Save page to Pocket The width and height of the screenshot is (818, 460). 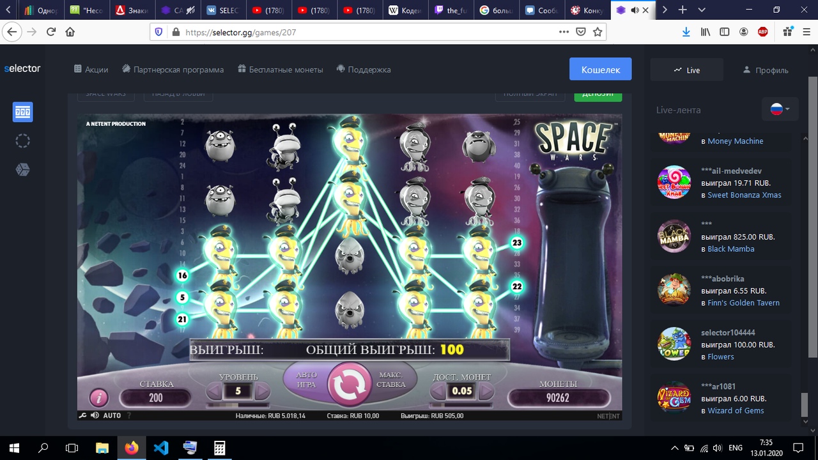pyautogui.click(x=581, y=32)
